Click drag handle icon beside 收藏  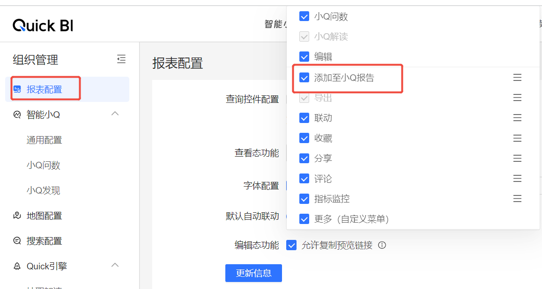click(517, 138)
